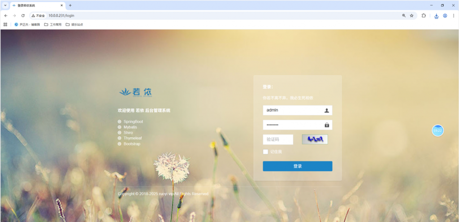This screenshot has width=459, height=222.
Task: Click the 你若不离不弃，我必生死相依 slogan
Action: click(x=288, y=98)
